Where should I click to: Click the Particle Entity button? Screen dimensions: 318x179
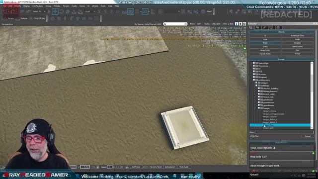coord(265,54)
